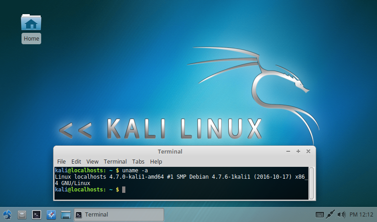Click the network connection tray icon
377x222 pixels.
[330, 214]
